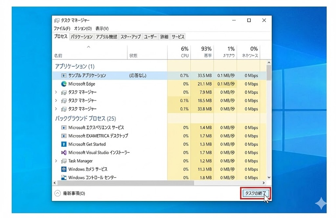Click the horizontal scrollbar right arrow
This screenshot has height=218, width=336.
(264, 183)
